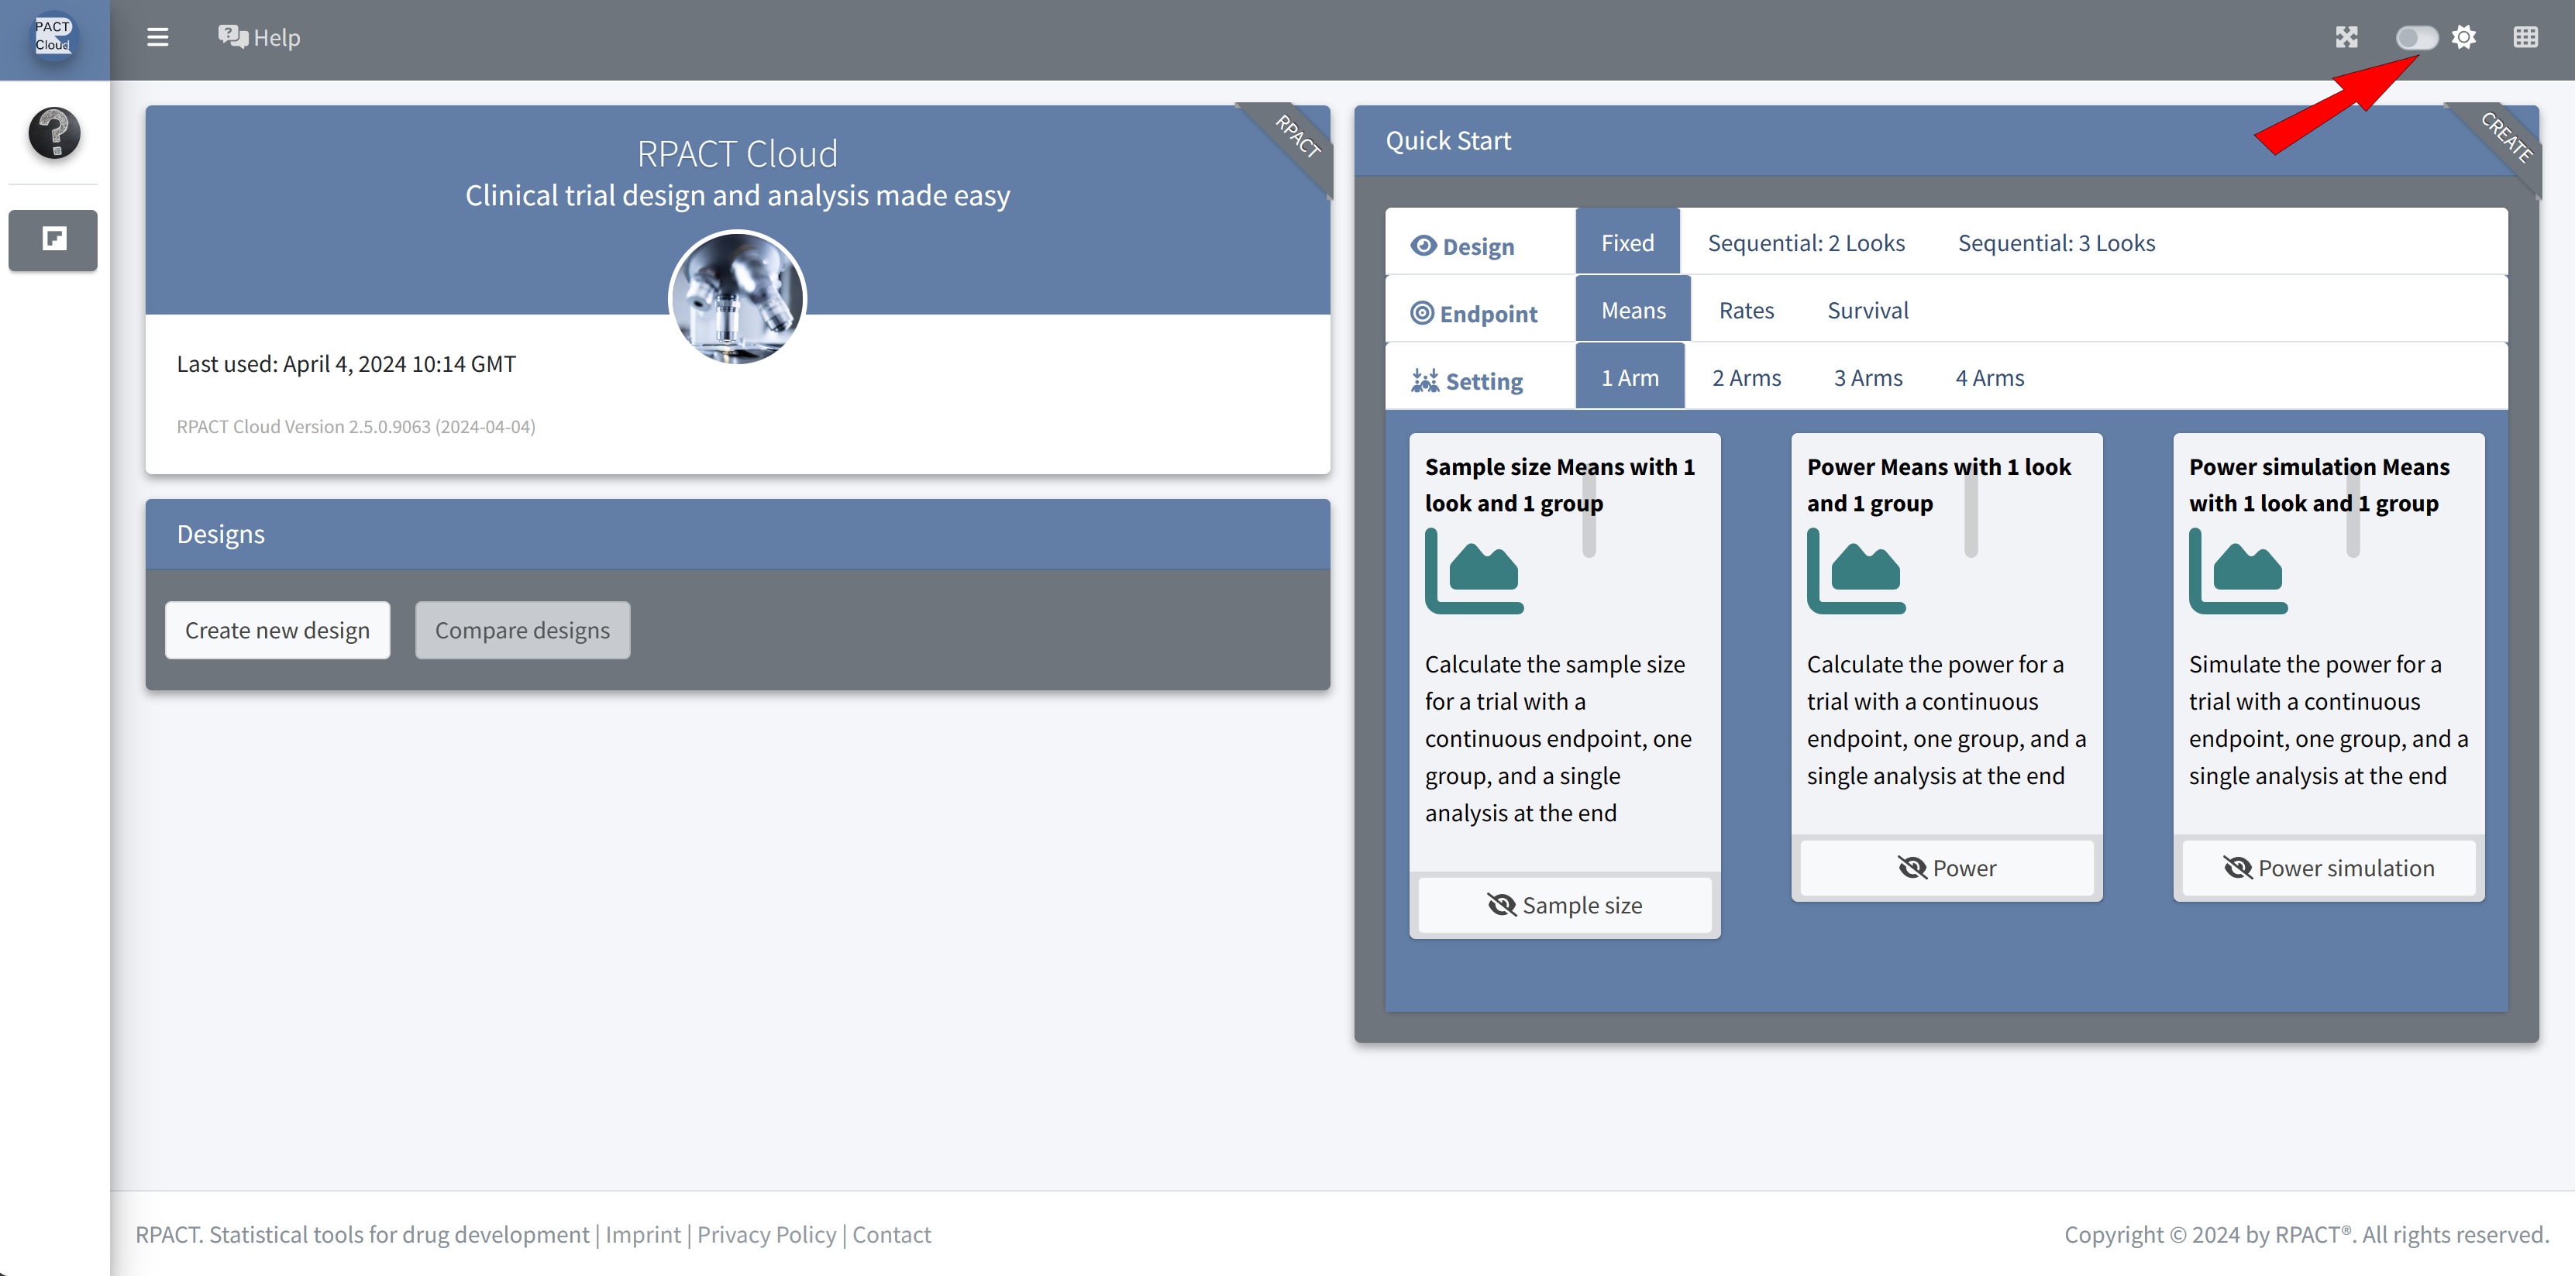Click the Power simulation button
The image size is (2575, 1276).
click(2328, 868)
